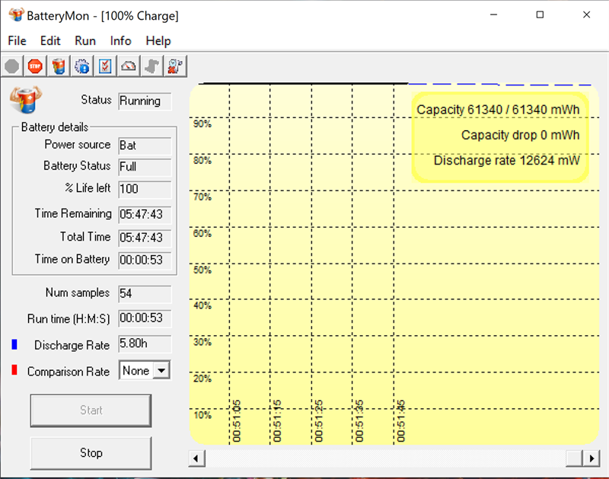Open the Run menu
This screenshot has height=479, width=609.
tap(85, 41)
